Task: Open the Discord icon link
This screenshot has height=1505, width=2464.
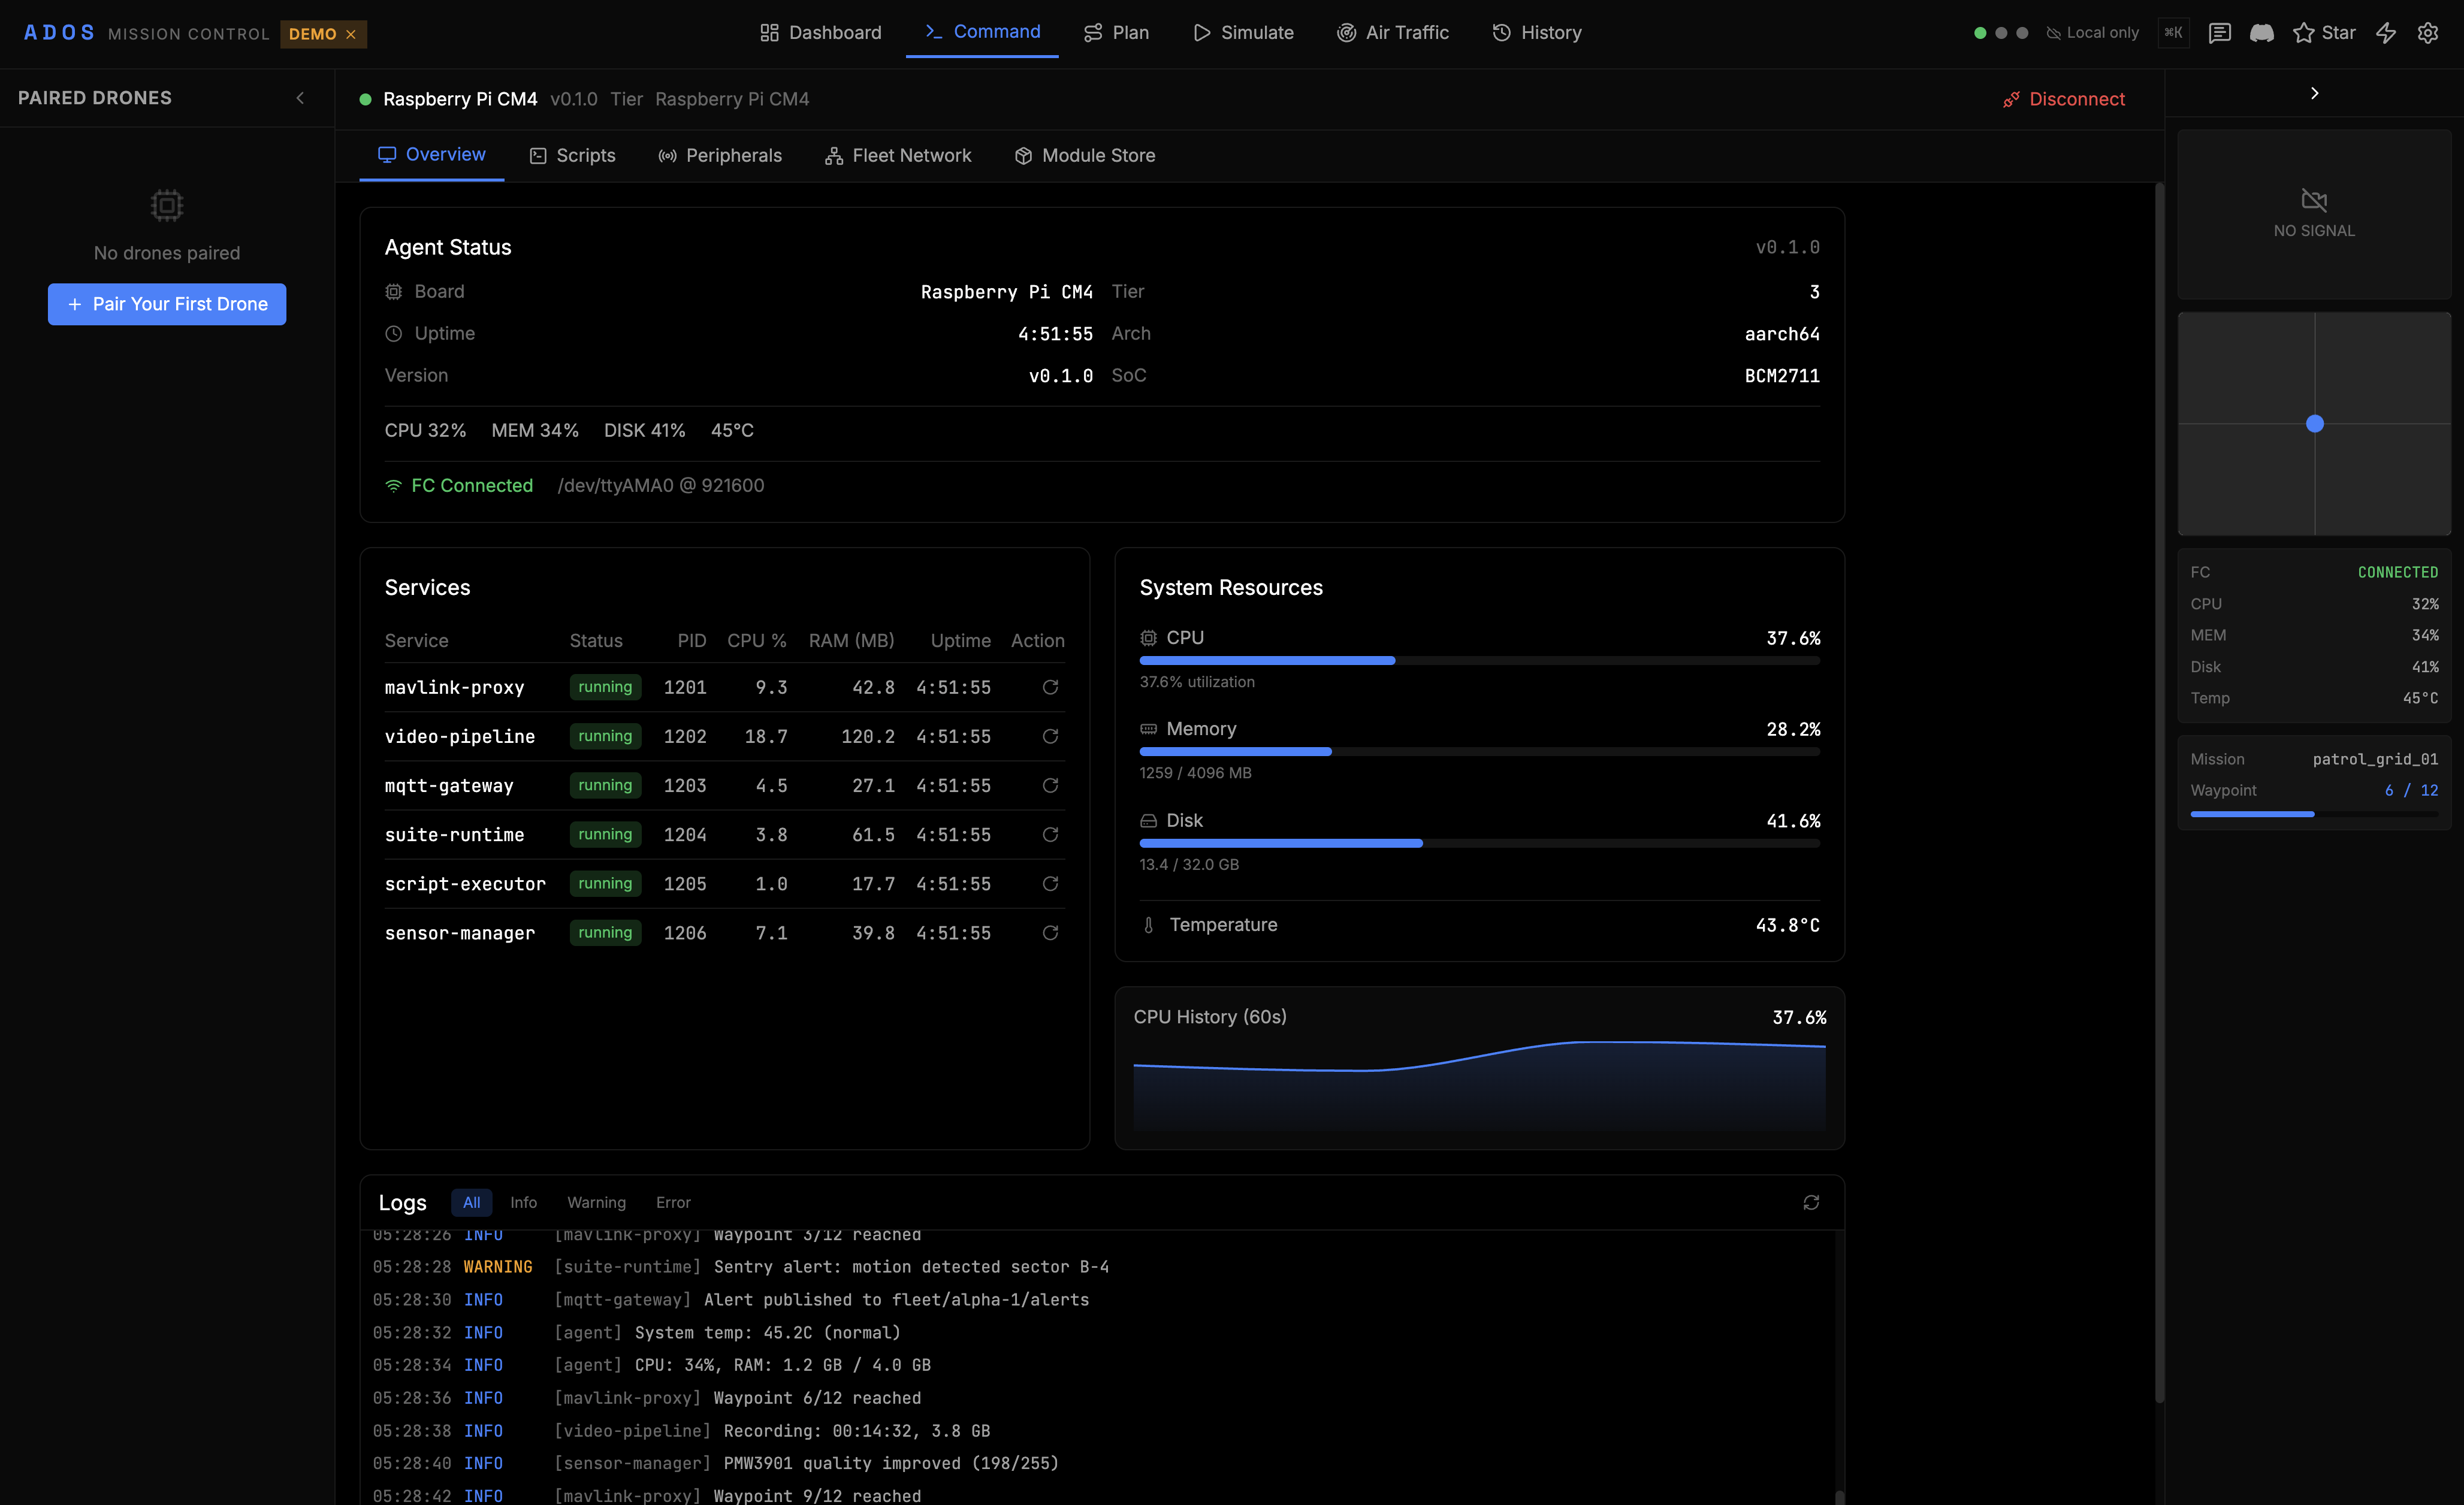Action: pyautogui.click(x=2262, y=33)
